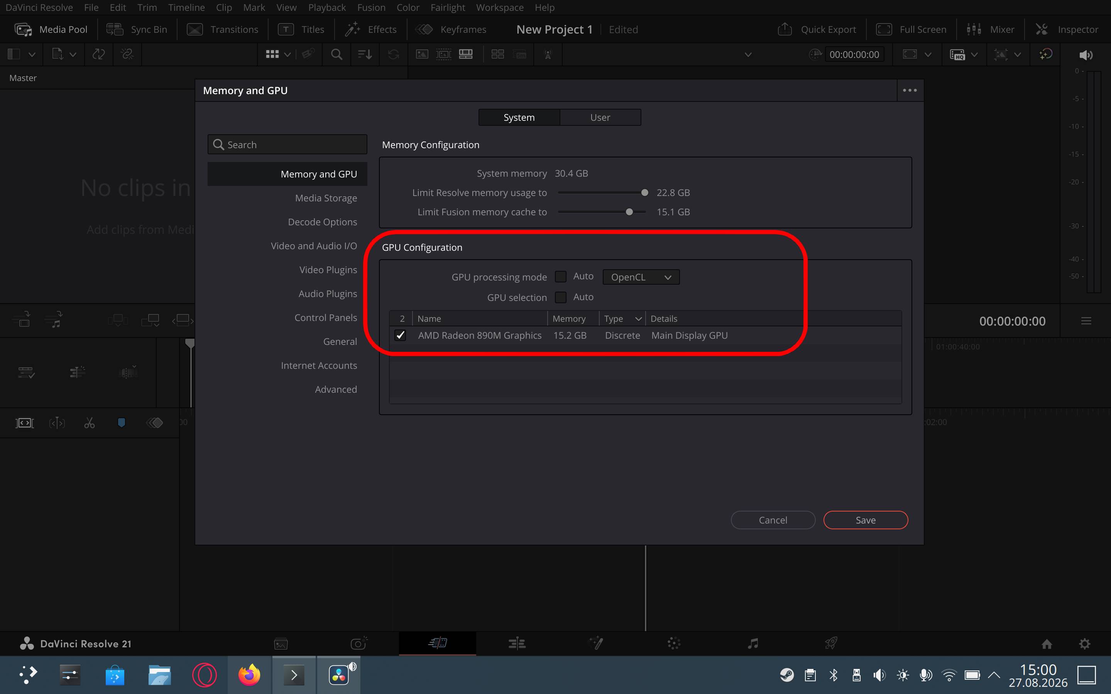Toggle the GPU selection Auto checkbox
This screenshot has height=694, width=1111.
[x=561, y=297]
